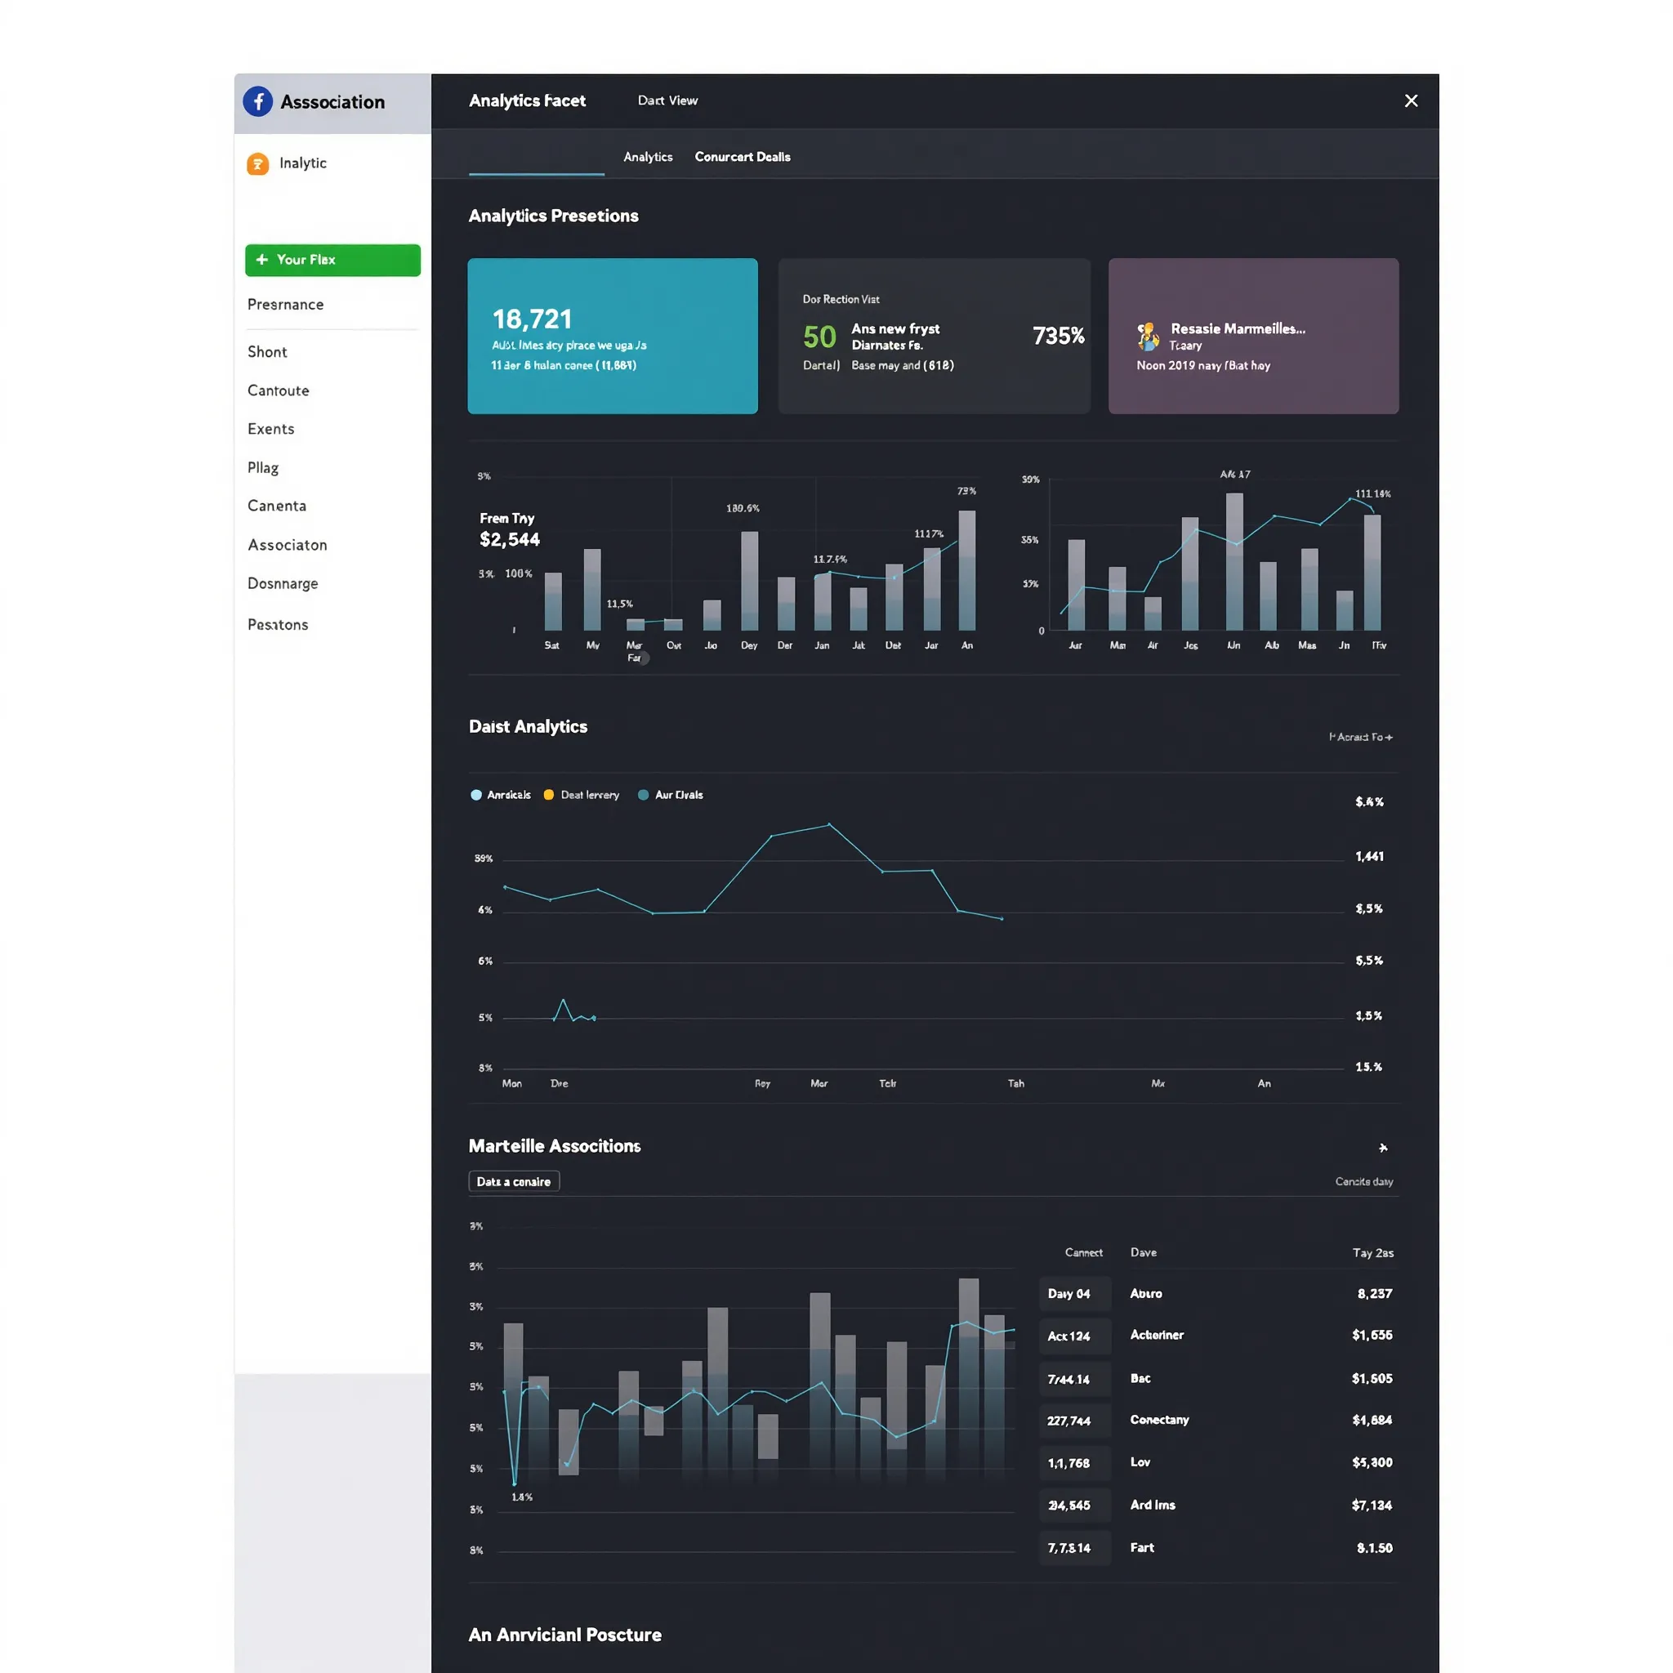
Task: Click the orange Inalytic icon
Action: pos(257,163)
